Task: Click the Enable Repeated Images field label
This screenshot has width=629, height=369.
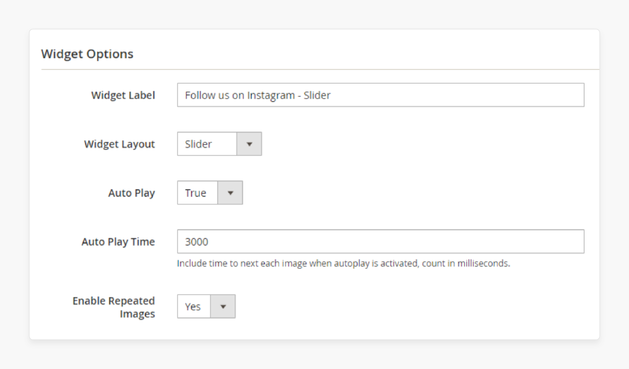Action: coord(114,307)
